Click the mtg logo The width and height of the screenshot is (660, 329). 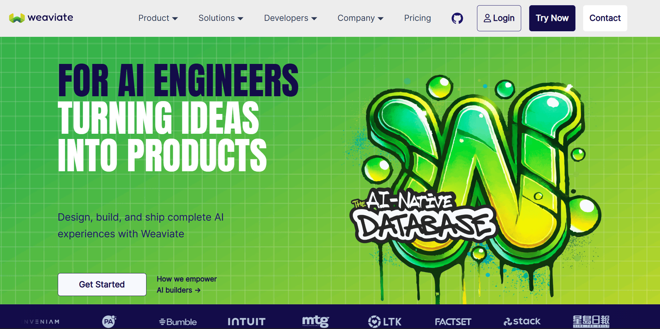[x=315, y=321]
